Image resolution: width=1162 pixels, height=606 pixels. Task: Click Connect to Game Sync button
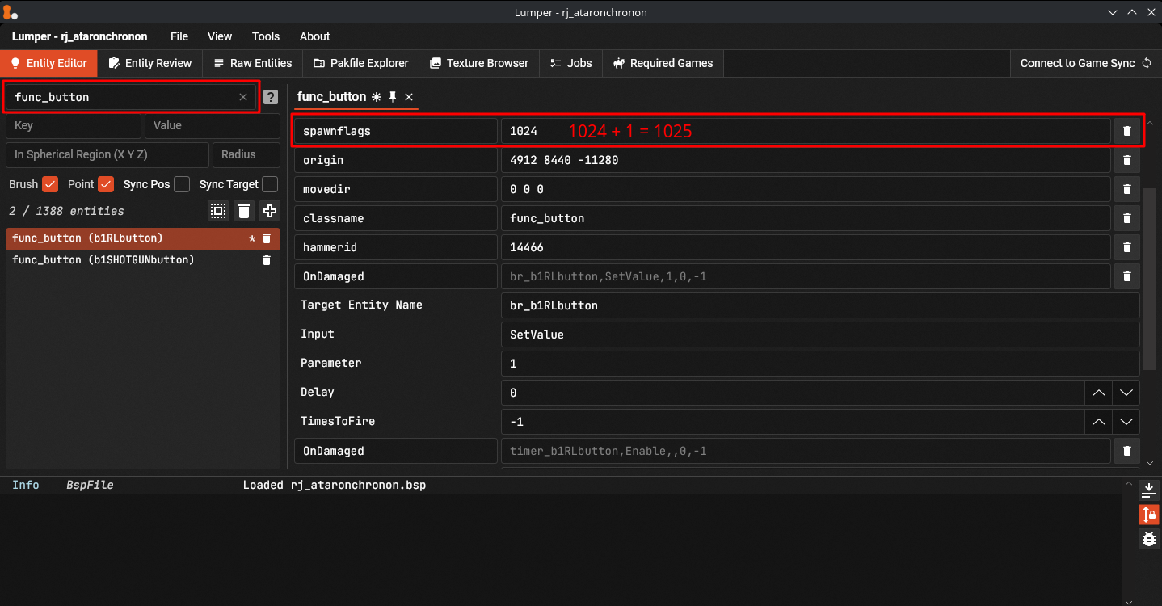[1084, 63]
